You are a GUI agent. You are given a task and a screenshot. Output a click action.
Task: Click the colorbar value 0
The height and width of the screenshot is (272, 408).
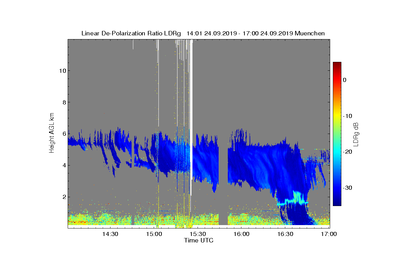tap(345, 80)
